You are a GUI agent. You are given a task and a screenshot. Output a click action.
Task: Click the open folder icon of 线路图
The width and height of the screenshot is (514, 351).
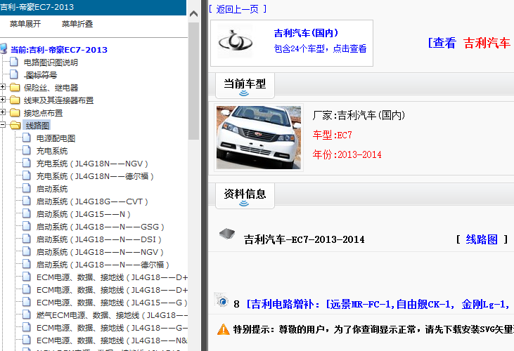point(15,125)
